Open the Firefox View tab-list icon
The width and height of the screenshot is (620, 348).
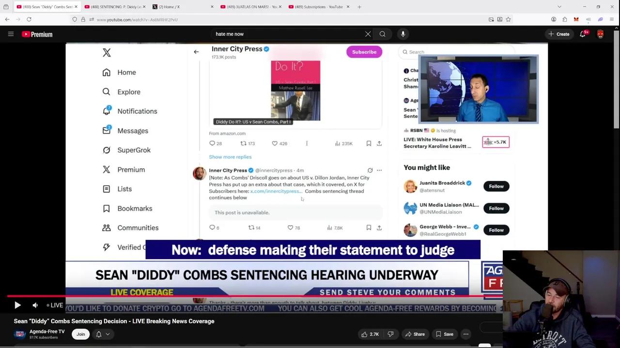[x=6, y=7]
